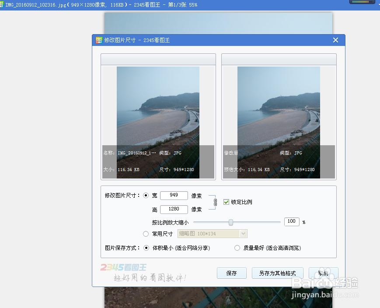The width and height of the screenshot is (380, 308).
Task: Click the 名称: IMG_20160912_1… text
Action: [130, 153]
